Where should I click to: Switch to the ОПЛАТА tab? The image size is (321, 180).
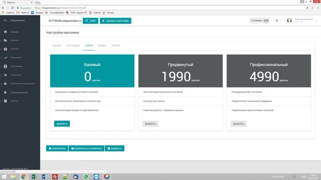pos(116,45)
